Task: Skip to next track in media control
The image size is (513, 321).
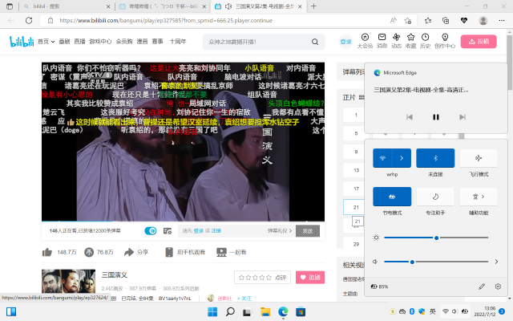Action: pos(463,117)
